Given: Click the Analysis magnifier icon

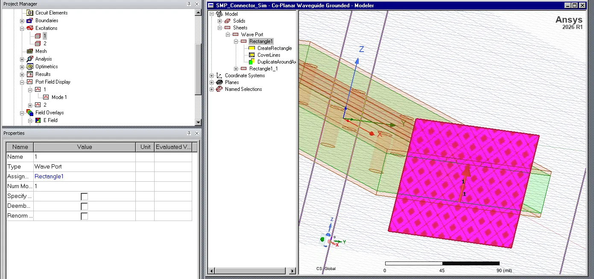Looking at the screenshot, I should click(29, 59).
